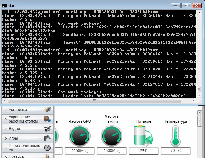Click the green thermometer temperature icon
Image resolution: width=205 pixels, height=158 pixels.
pos(175,135)
